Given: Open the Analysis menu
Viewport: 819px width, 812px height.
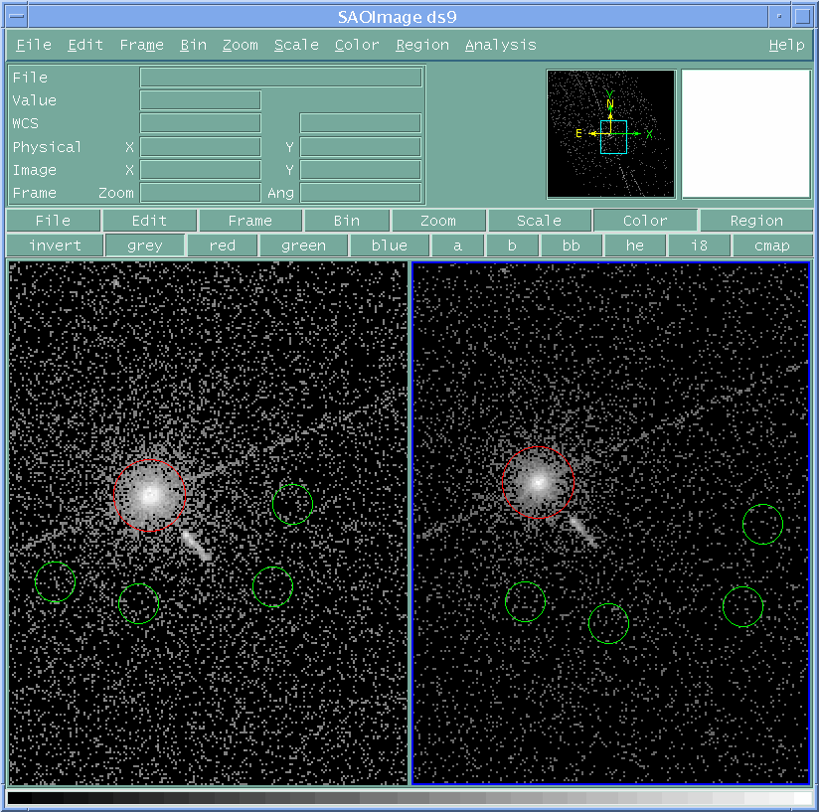Looking at the screenshot, I should click(x=500, y=45).
